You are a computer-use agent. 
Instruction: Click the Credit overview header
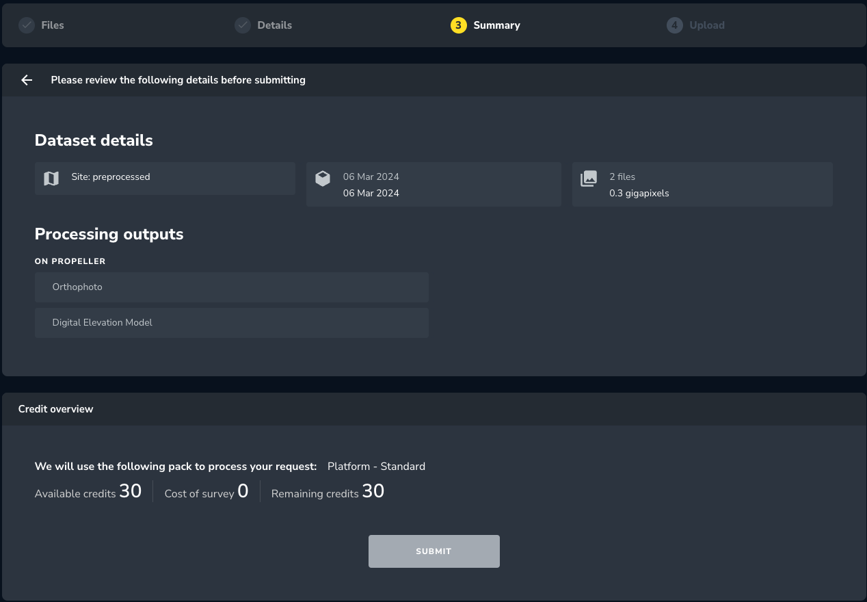[x=56, y=409]
